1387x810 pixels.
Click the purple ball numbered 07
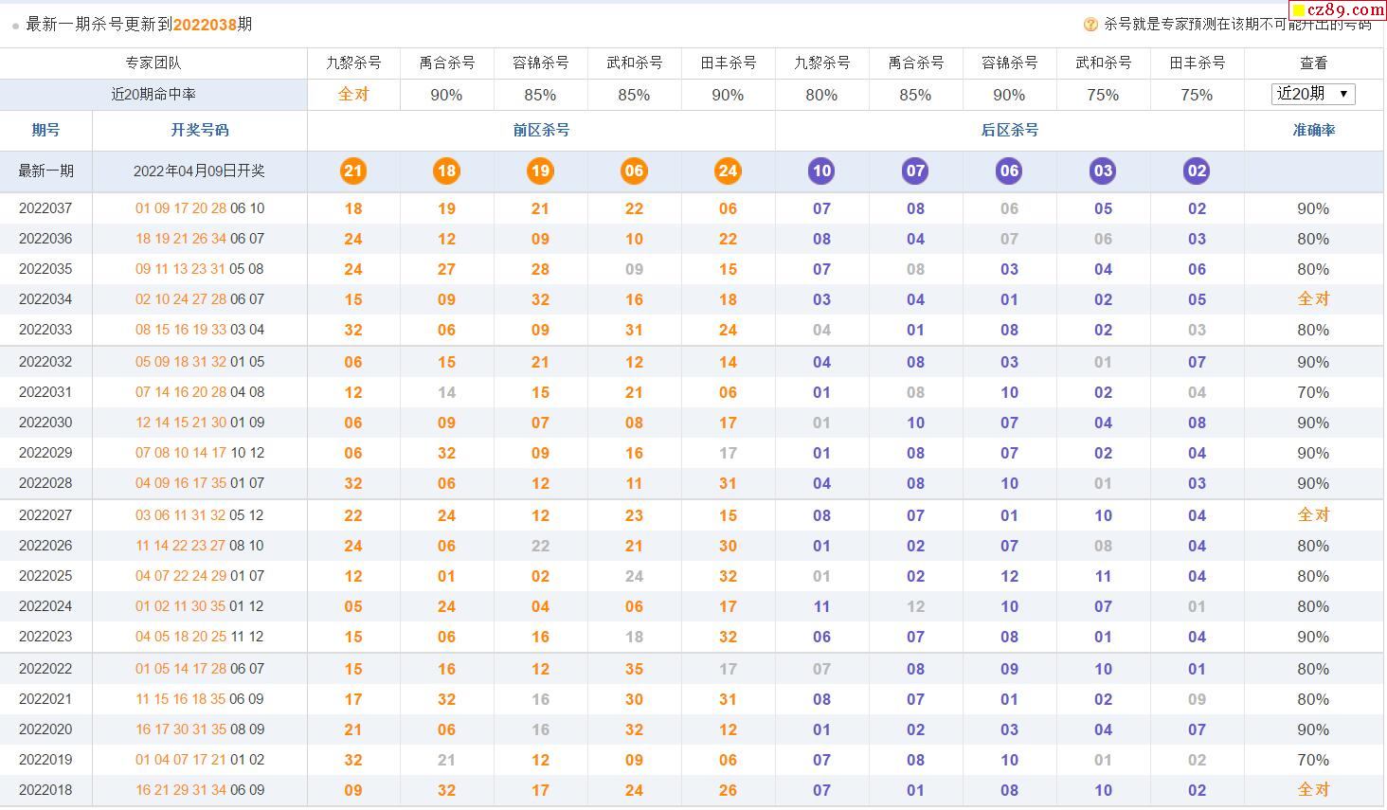(915, 171)
